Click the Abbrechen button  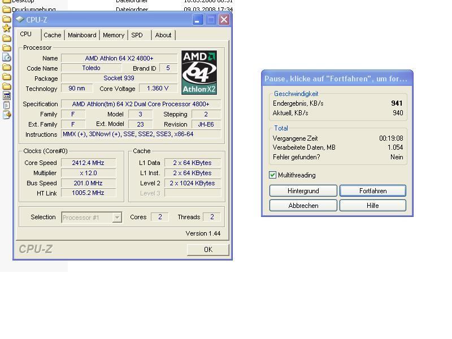(x=303, y=206)
